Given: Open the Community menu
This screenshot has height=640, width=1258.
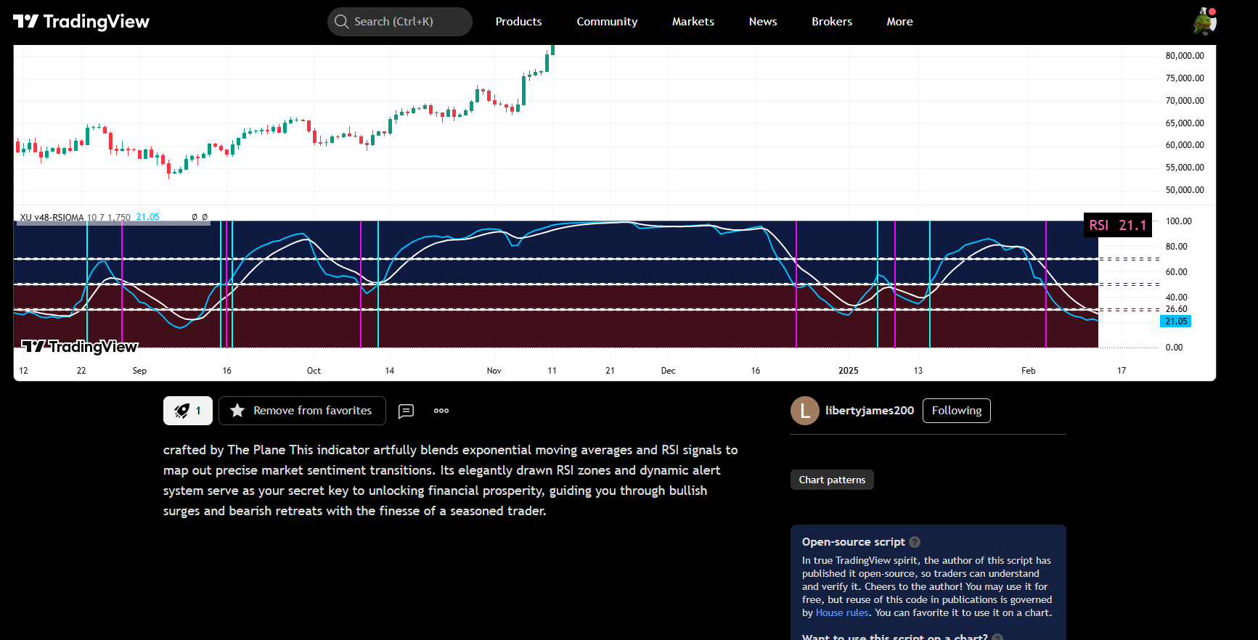Looking at the screenshot, I should (607, 22).
